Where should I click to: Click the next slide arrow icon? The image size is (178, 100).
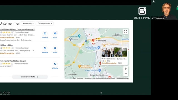coord(8,93)
